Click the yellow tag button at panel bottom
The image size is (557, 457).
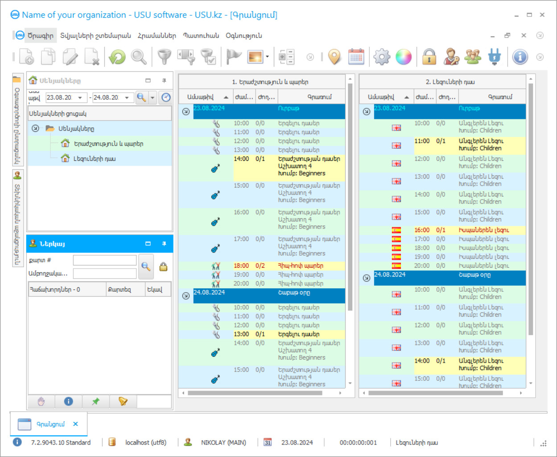(x=123, y=401)
